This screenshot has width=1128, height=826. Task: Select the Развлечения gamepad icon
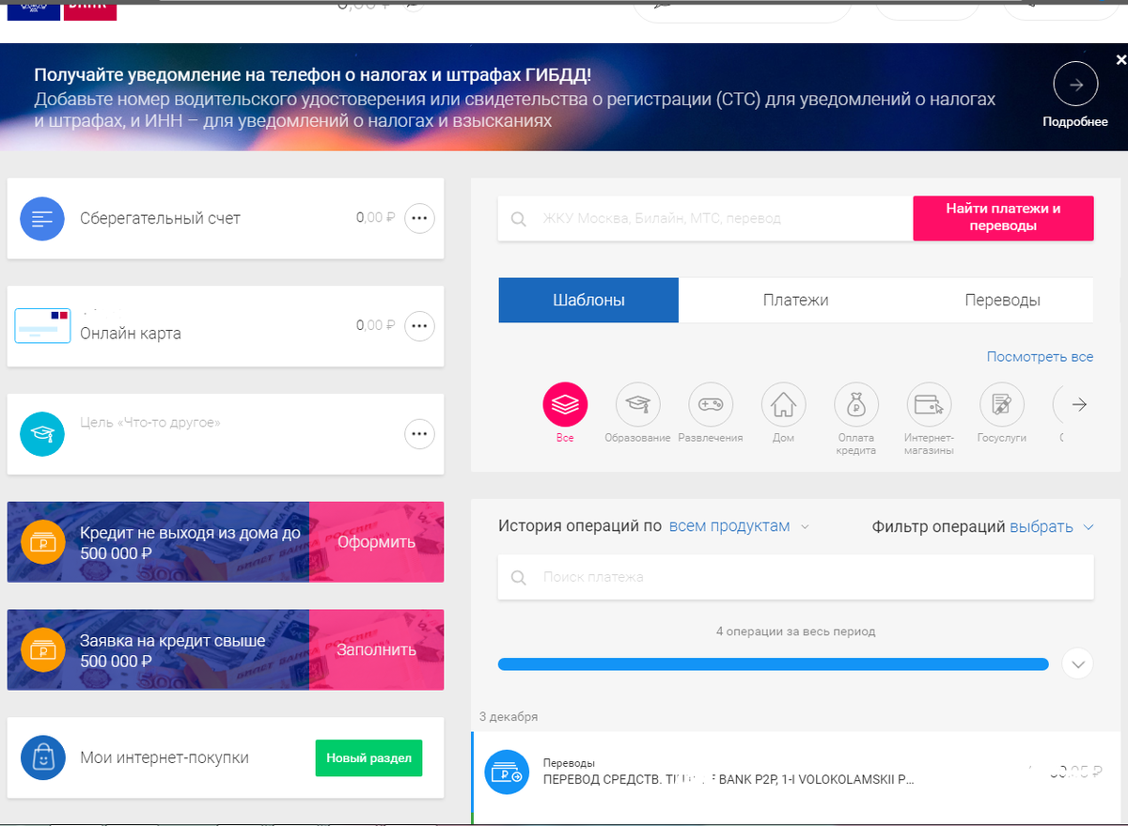(x=711, y=405)
